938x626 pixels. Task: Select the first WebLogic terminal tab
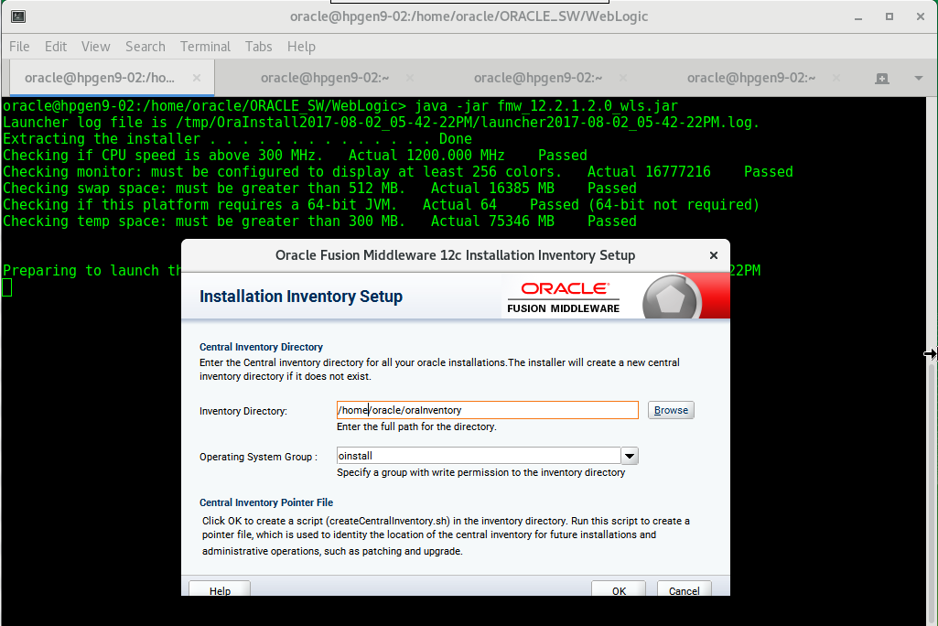(x=101, y=78)
